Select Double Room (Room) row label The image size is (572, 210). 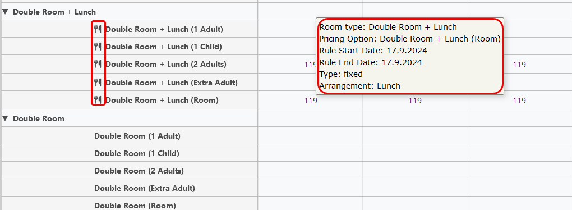(x=135, y=206)
